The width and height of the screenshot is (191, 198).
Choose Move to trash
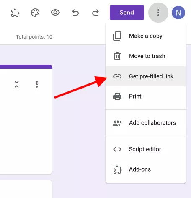click(146, 56)
